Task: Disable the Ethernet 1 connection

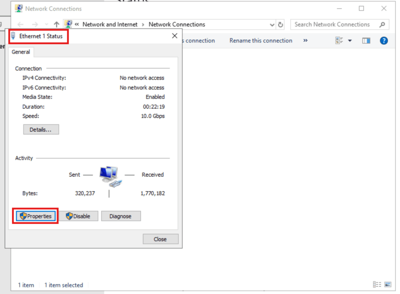Action: (x=79, y=216)
